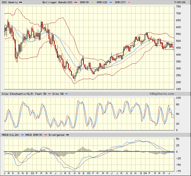This screenshot has width=191, height=176.
Task: Click the 150 price axis label
Action: click(x=178, y=89)
